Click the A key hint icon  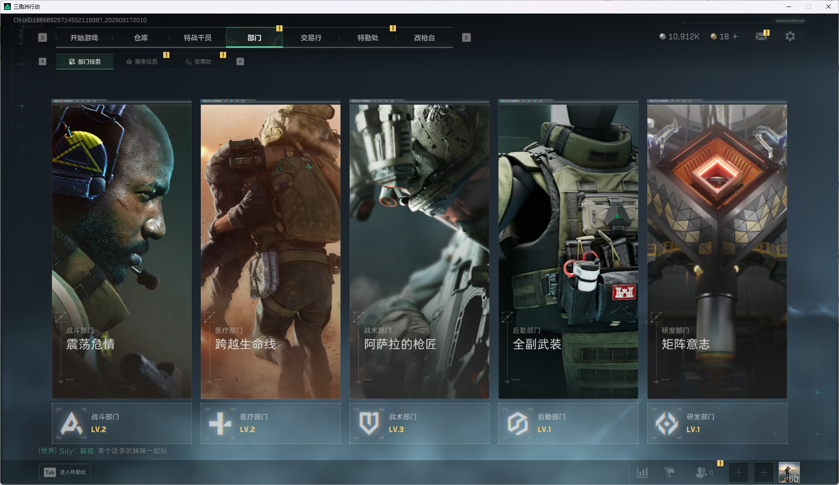(x=42, y=61)
